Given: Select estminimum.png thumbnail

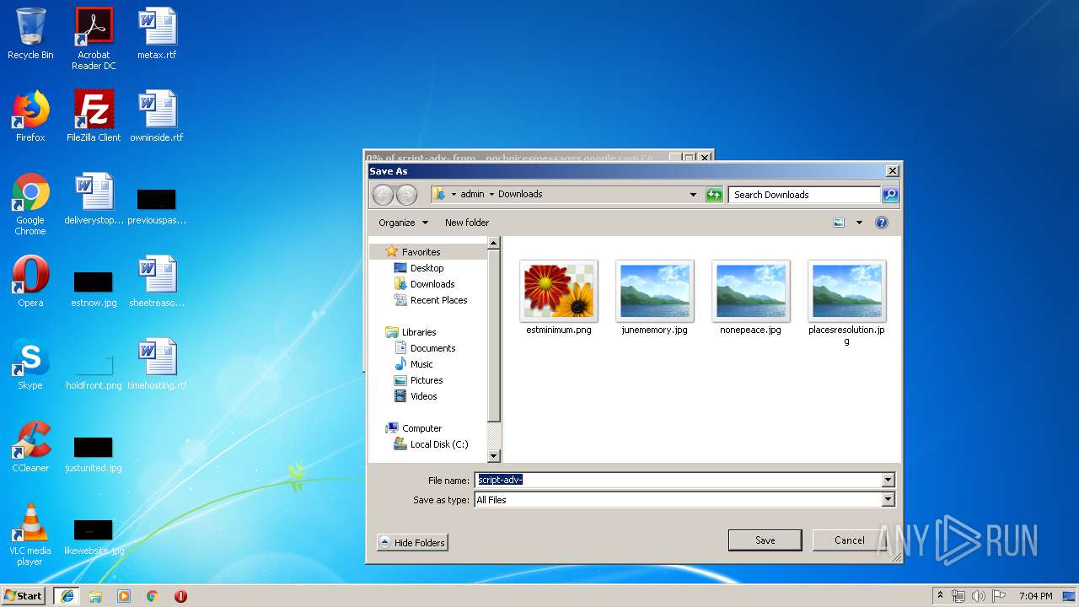Looking at the screenshot, I should click(559, 298).
